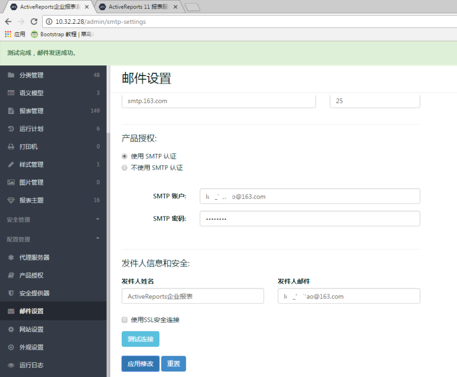Select 不使用 SMTP 认证 radio button
Viewport: 457px width, 377px height.
coord(124,168)
